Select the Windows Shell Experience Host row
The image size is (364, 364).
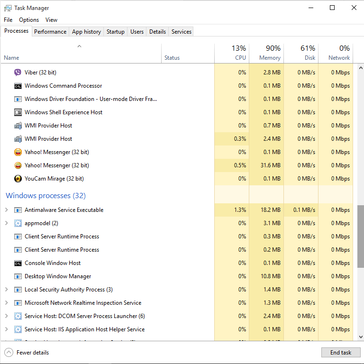tap(177, 112)
